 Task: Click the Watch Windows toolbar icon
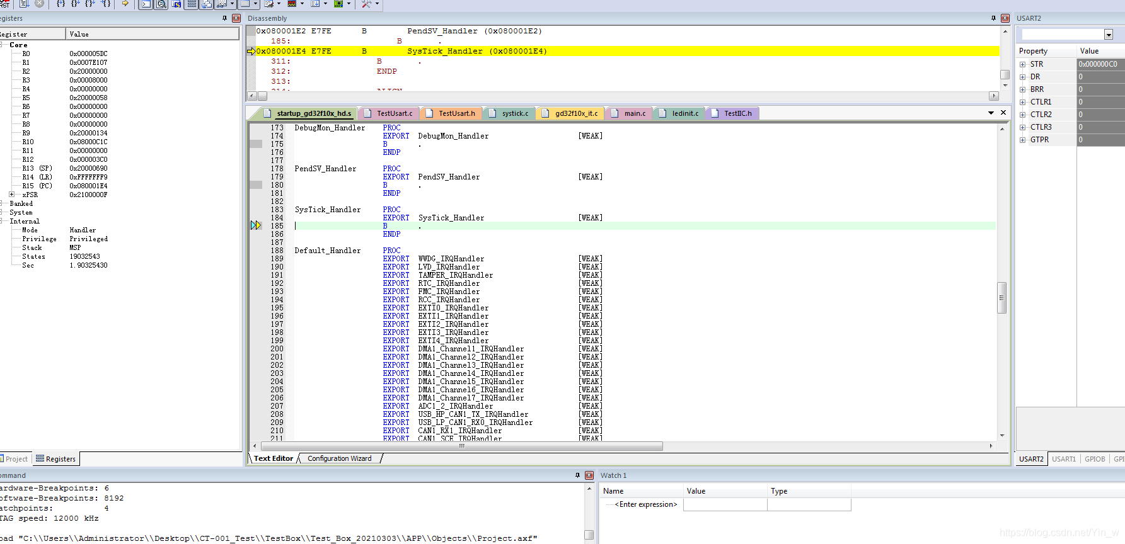coord(221,4)
